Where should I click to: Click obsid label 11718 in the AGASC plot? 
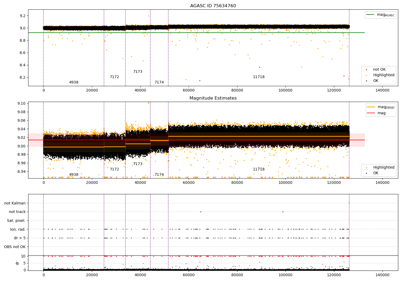259,77
